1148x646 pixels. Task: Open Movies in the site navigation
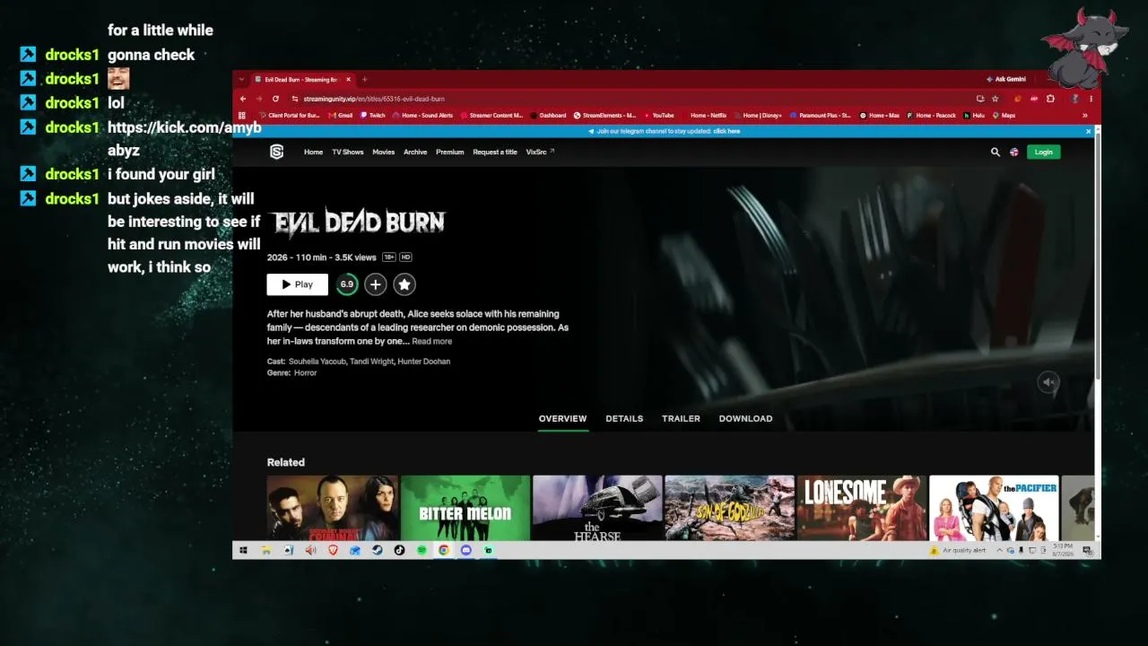(384, 152)
